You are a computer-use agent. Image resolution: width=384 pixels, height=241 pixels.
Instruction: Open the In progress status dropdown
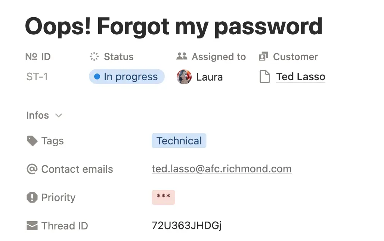[x=127, y=77]
